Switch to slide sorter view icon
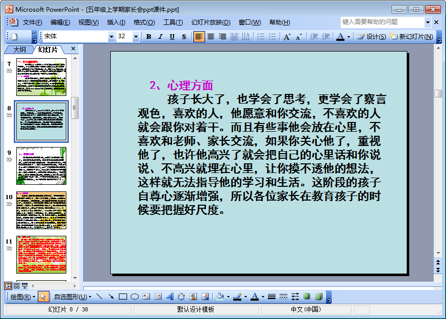Image resolution: width=446 pixels, height=319 pixels. tap(17, 286)
